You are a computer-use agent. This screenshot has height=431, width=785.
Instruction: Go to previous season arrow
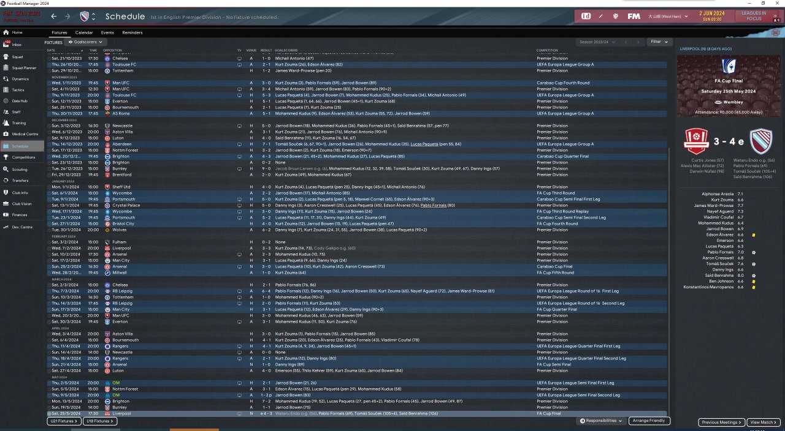tap(626, 42)
